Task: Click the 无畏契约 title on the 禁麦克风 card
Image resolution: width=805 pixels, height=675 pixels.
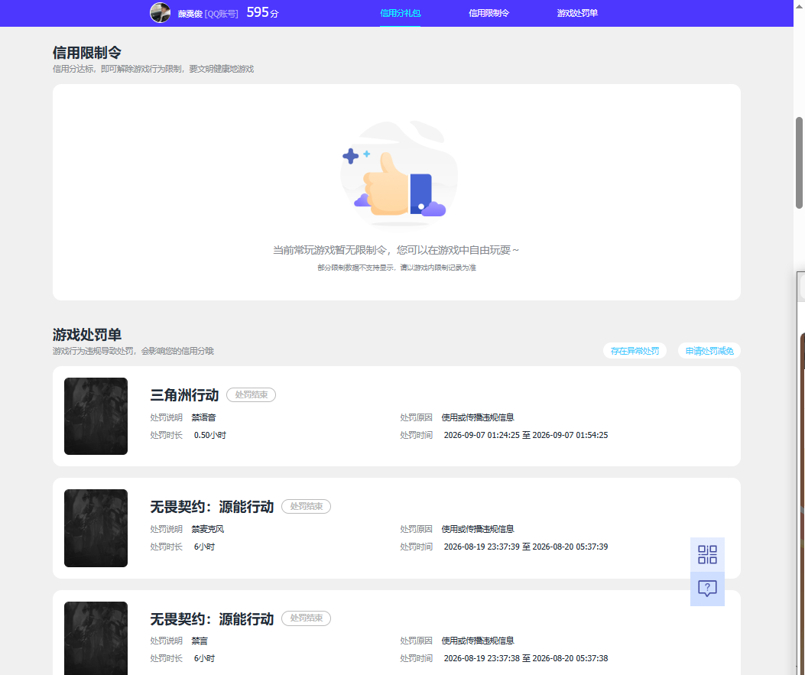Action: tap(212, 507)
